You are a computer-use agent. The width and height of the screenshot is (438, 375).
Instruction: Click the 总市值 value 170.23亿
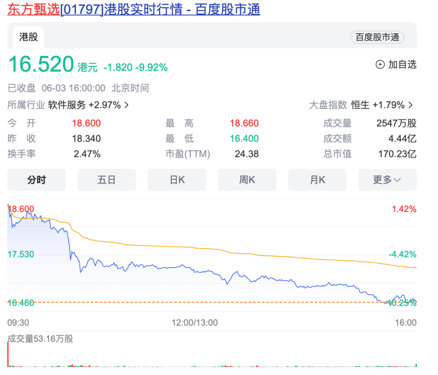tap(397, 154)
